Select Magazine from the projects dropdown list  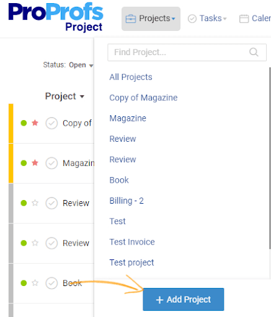(x=128, y=118)
